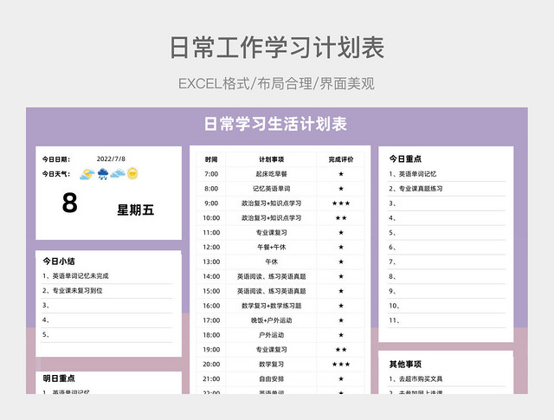Click the 数学复习 cell at 20:00
Screen dimensions: 554x420
(271, 364)
